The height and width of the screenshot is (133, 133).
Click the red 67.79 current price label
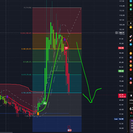pyautogui.click(x=122, y=96)
